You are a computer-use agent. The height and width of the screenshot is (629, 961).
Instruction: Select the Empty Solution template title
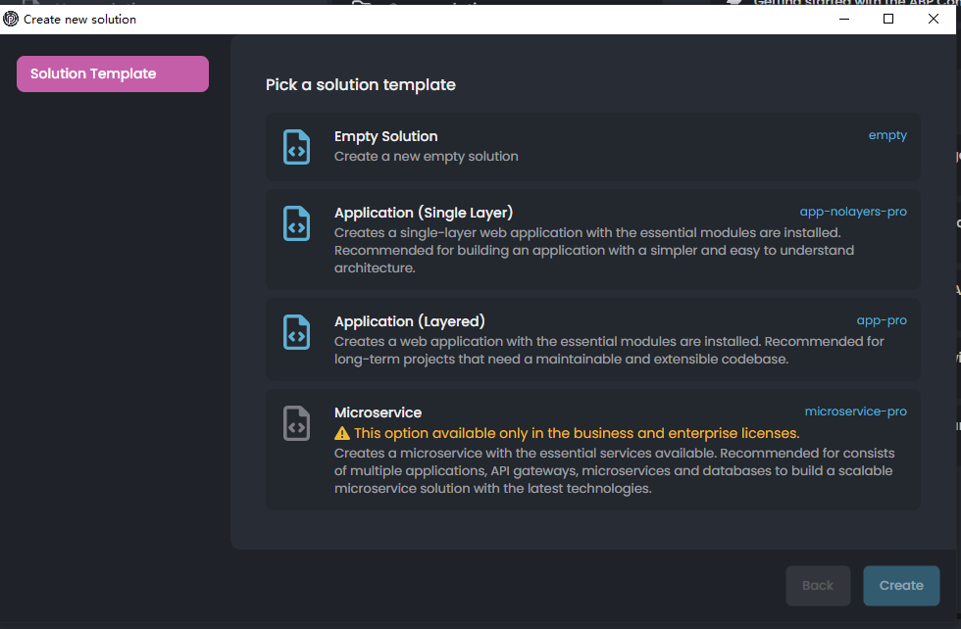pos(385,136)
